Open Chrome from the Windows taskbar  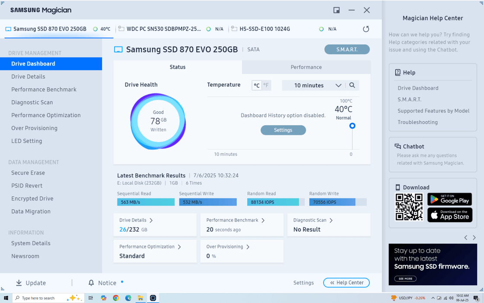[116, 298]
